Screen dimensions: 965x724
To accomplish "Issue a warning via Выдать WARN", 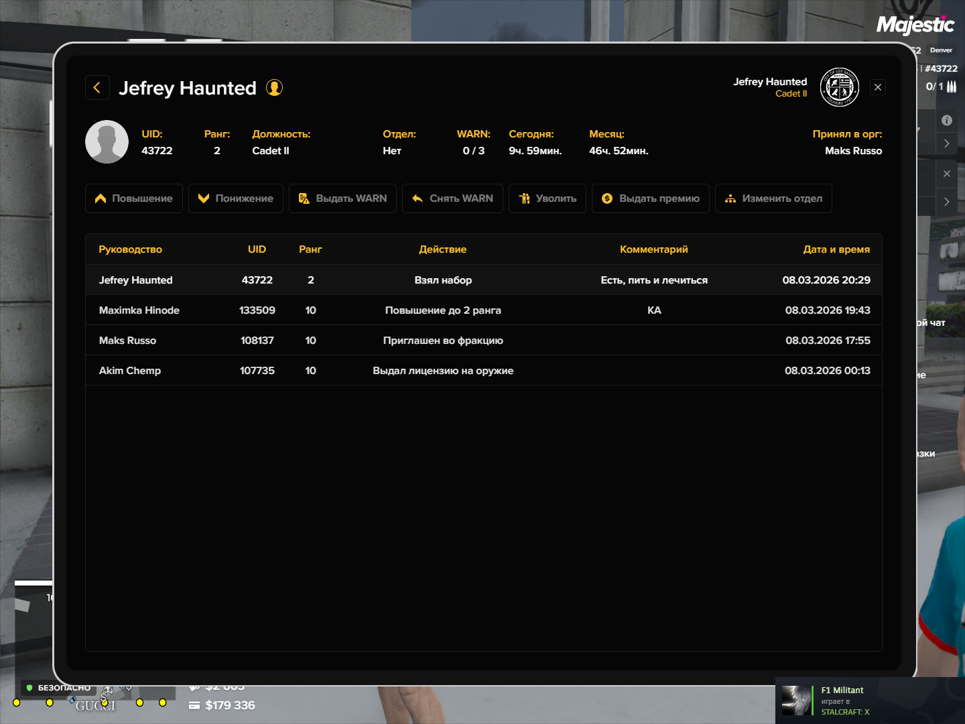I will pyautogui.click(x=342, y=198).
